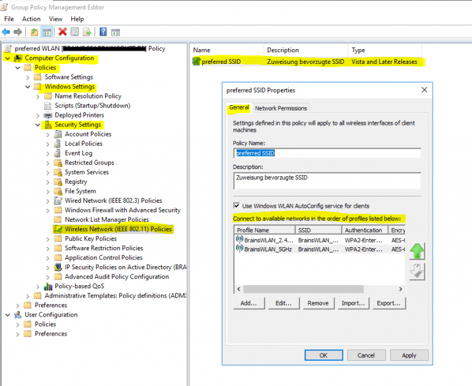472x386 pixels.
Task: Select Restricted Groups tree item
Action: (89, 163)
